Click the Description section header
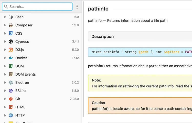 tap(140, 36)
